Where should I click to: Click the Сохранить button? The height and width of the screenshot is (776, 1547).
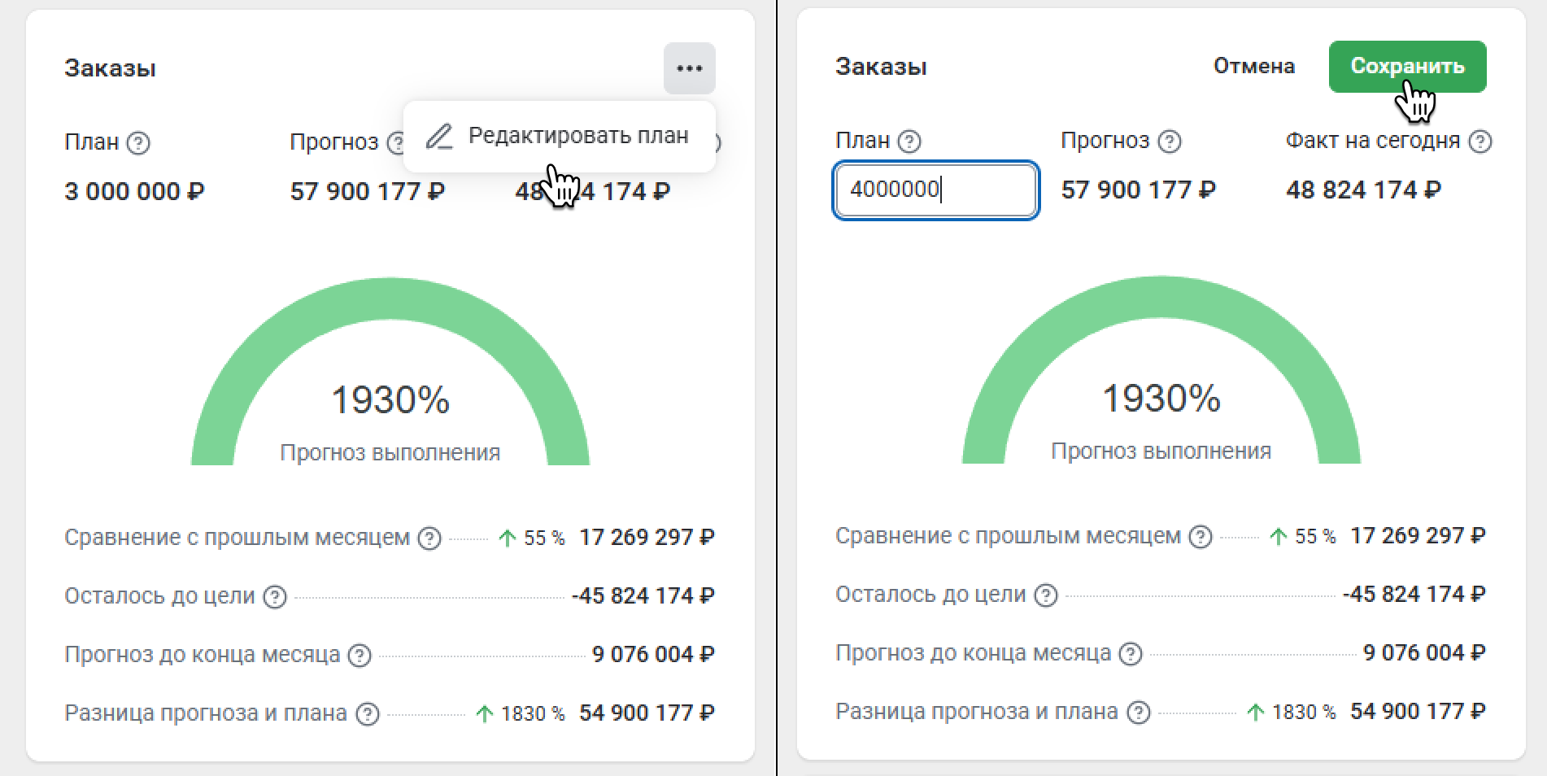(1407, 67)
